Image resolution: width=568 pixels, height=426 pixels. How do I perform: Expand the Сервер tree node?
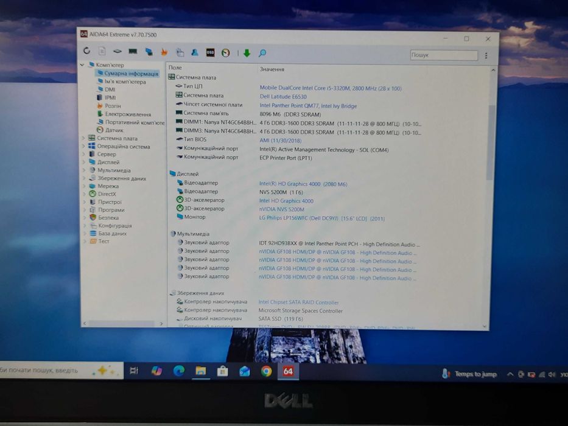83,155
